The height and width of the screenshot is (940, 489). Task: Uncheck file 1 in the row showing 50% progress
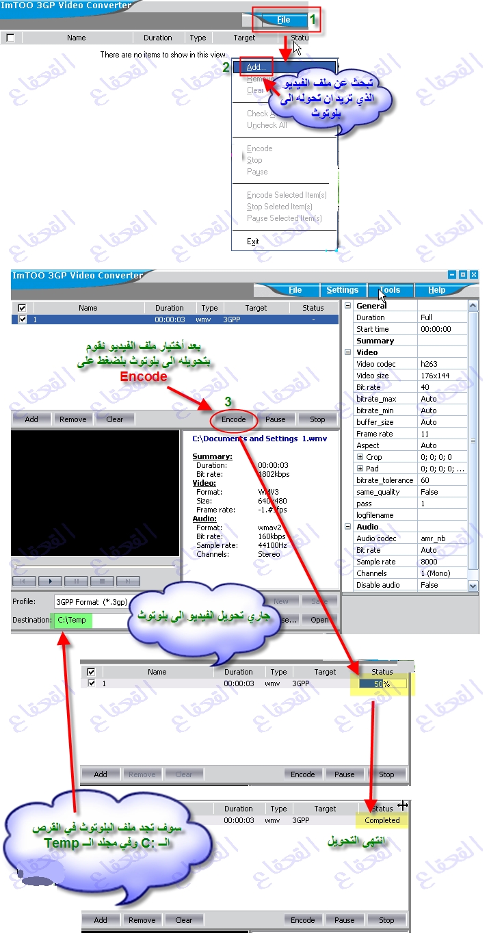coord(92,683)
